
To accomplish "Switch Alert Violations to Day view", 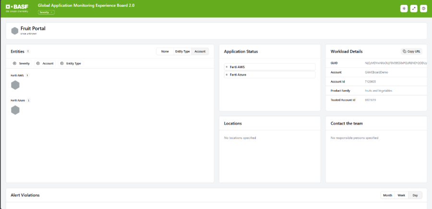I will pos(415,195).
